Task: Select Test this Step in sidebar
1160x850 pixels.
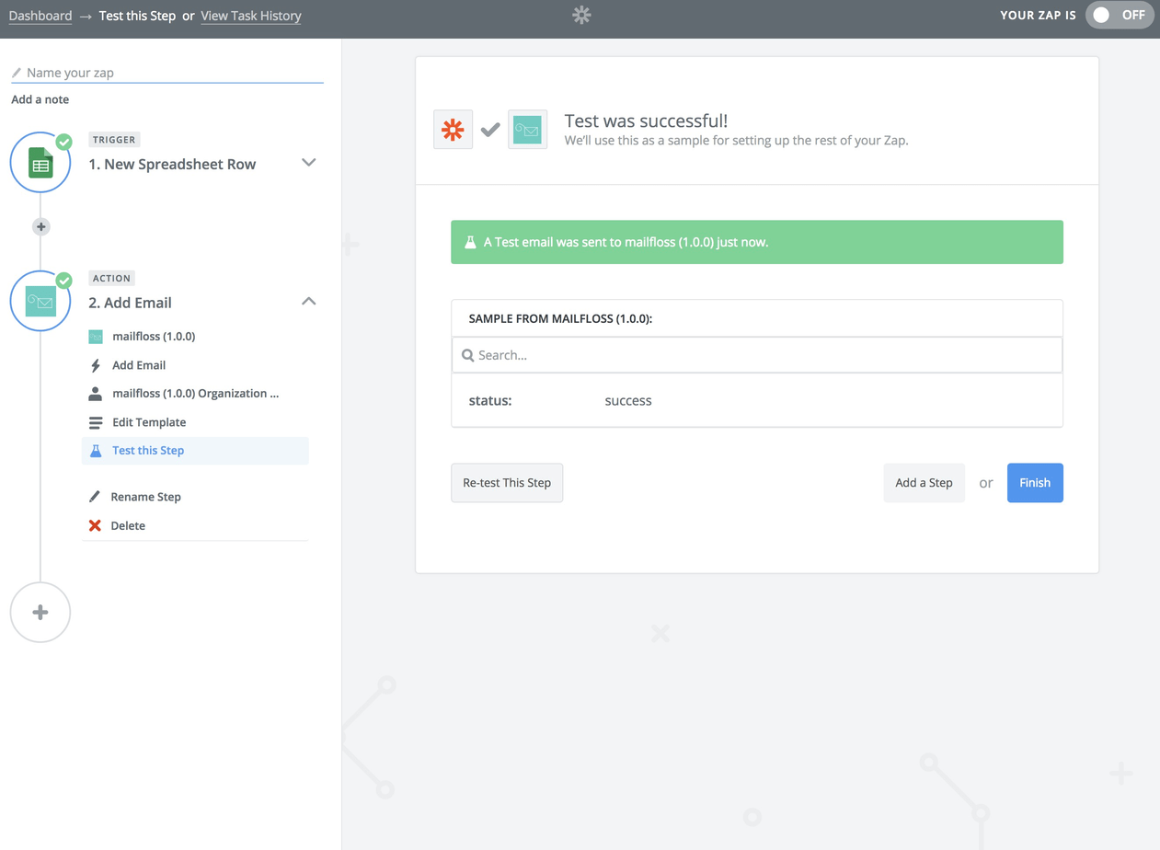Action: click(195, 451)
